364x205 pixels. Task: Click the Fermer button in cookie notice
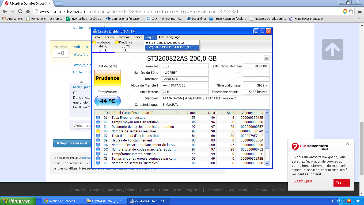pyautogui.click(x=342, y=183)
